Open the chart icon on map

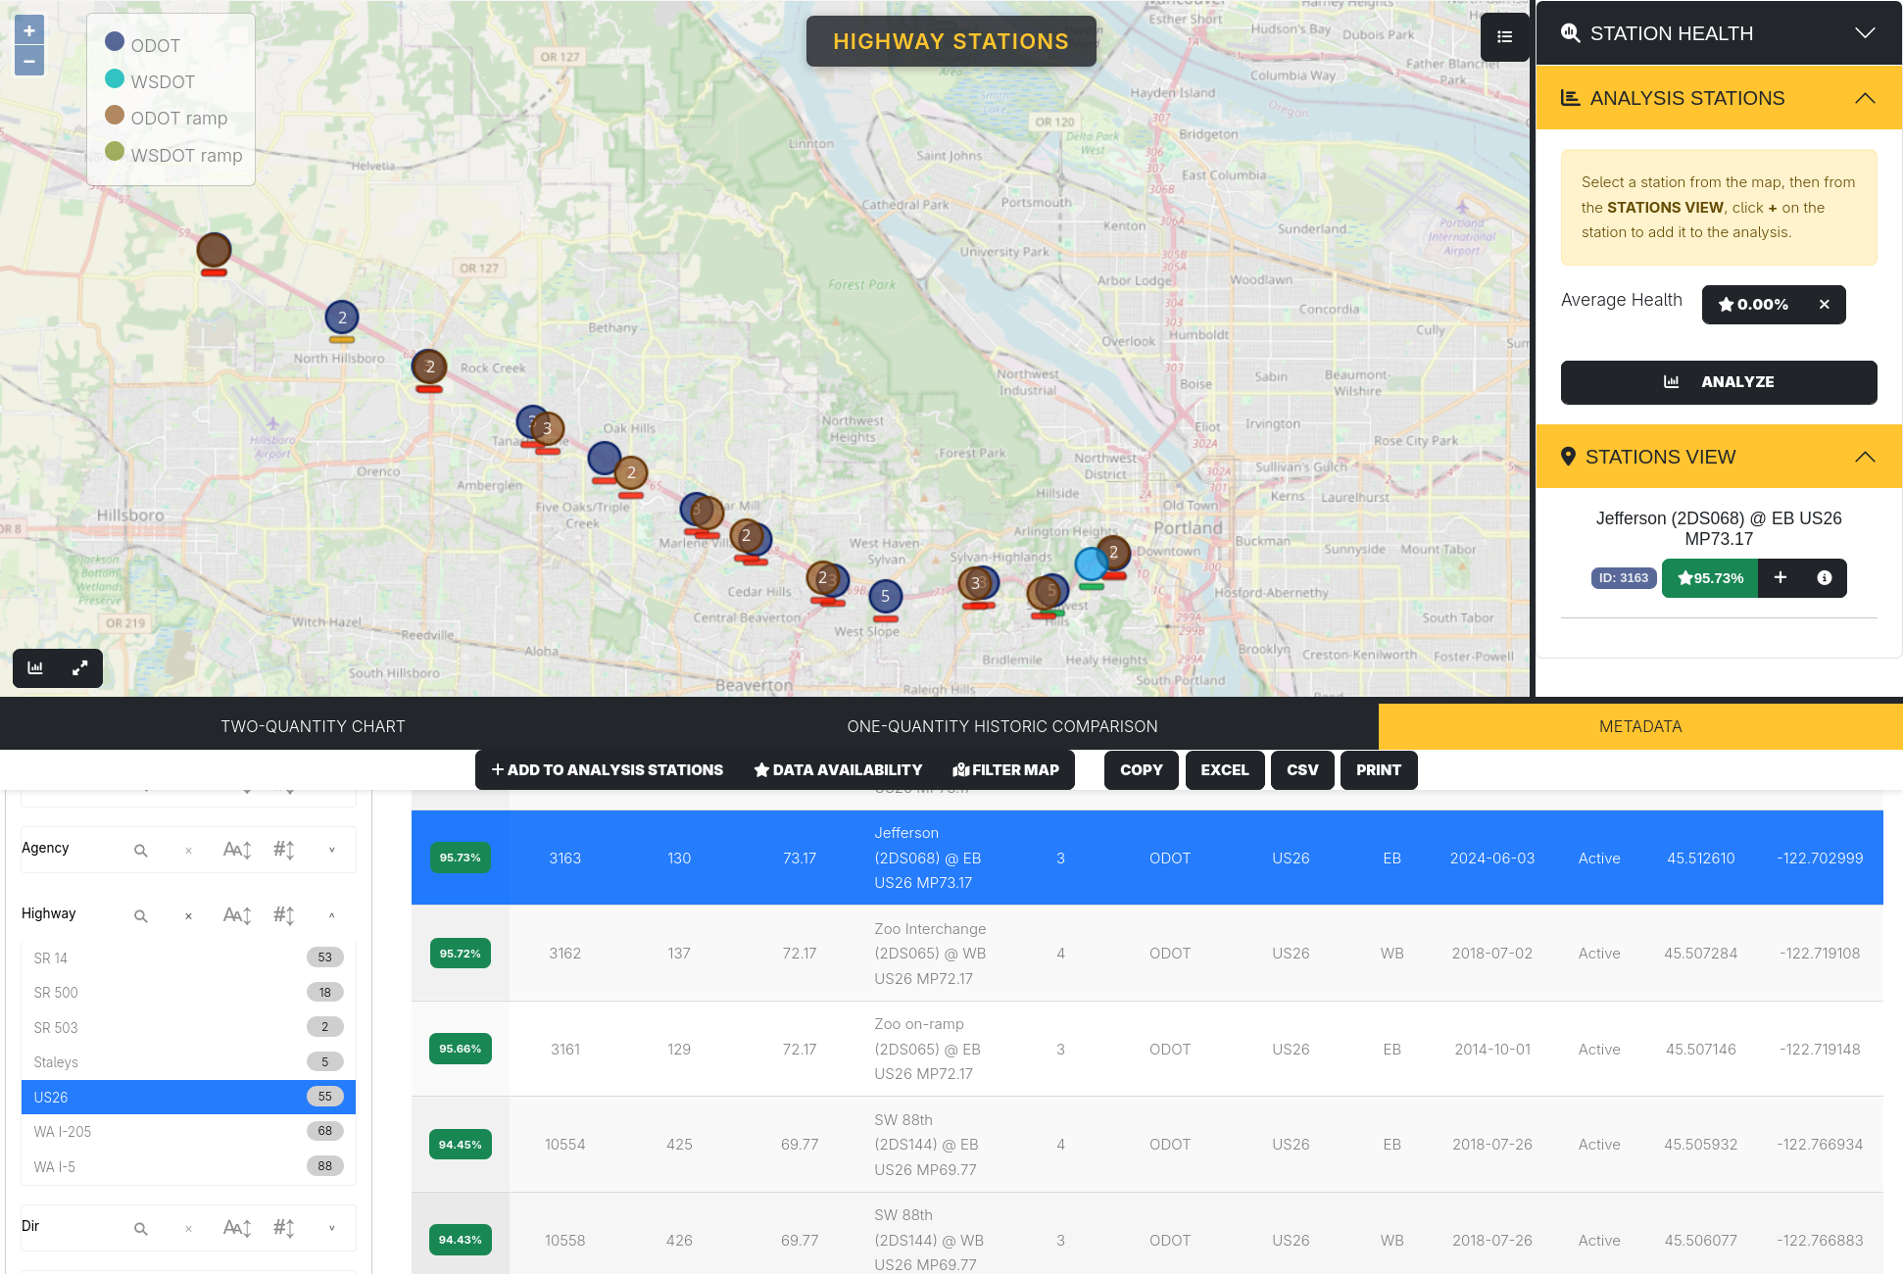[35, 667]
